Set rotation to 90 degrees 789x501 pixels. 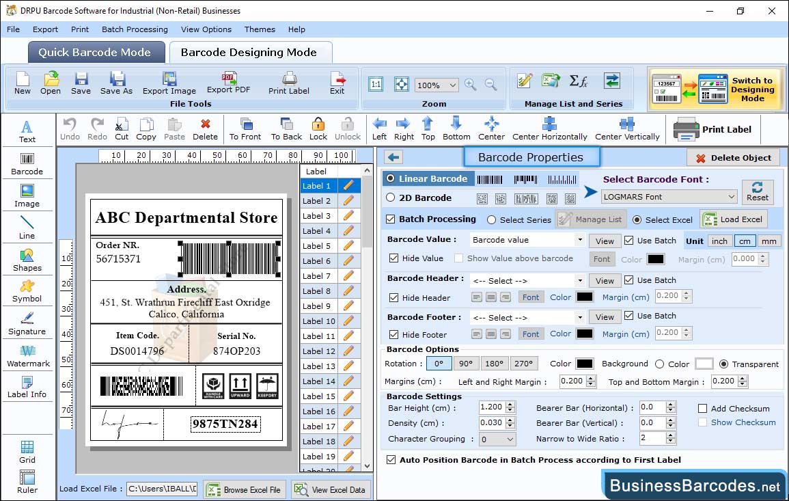coord(466,364)
